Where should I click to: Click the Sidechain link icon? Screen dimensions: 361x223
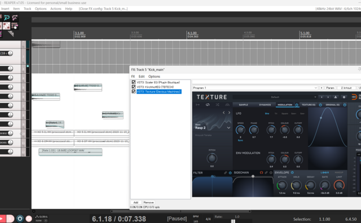(x=266, y=172)
